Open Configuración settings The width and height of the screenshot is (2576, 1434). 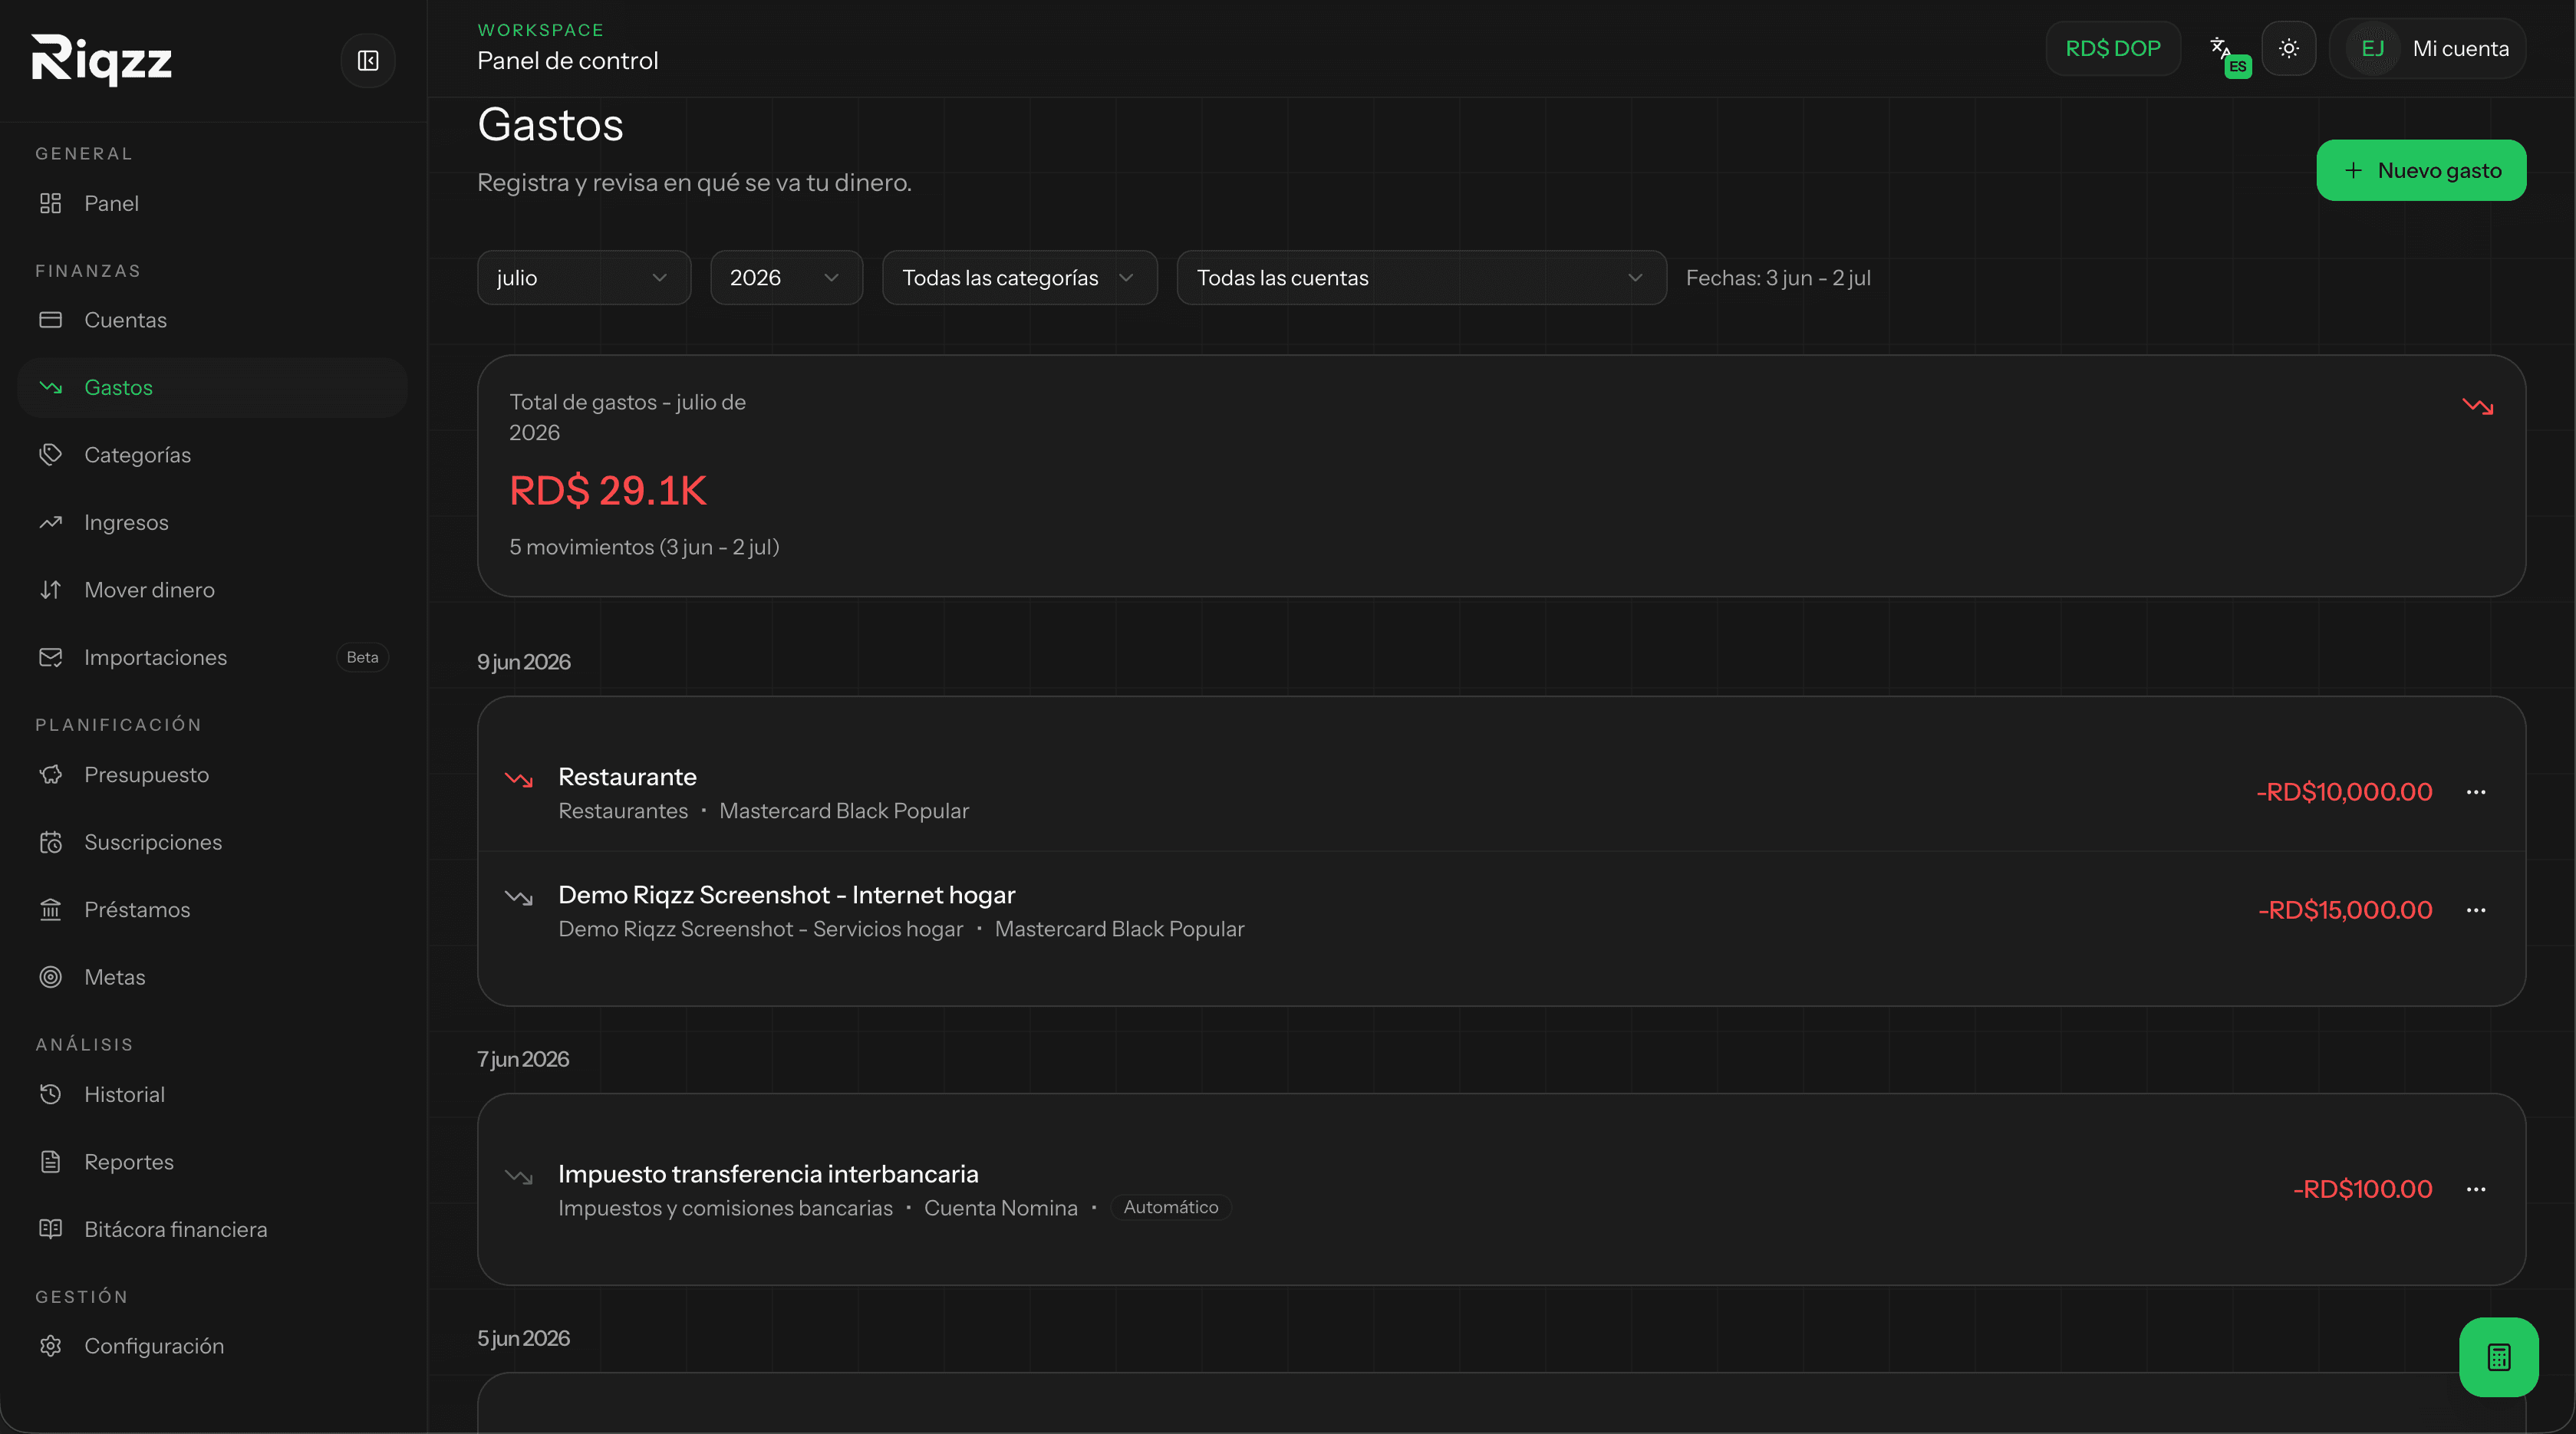(x=212, y=1346)
